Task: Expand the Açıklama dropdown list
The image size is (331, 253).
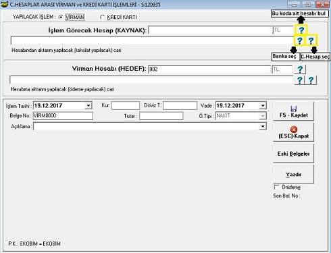Action: tap(263, 126)
